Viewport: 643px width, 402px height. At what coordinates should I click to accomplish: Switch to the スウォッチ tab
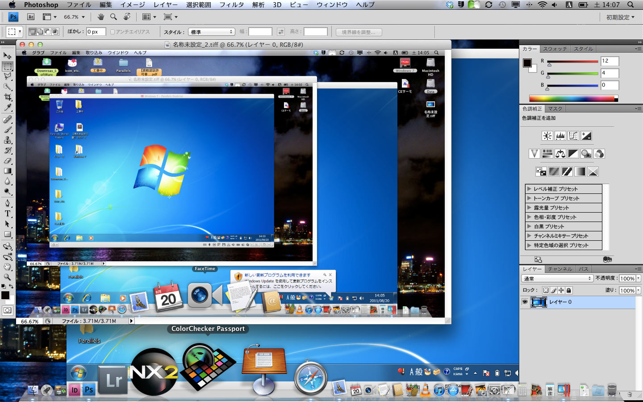click(555, 49)
